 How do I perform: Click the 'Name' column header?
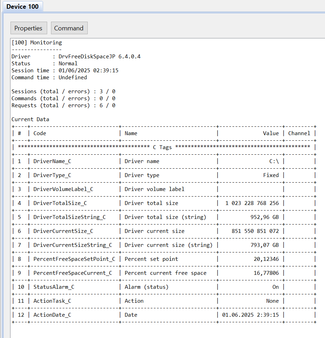tap(131, 133)
